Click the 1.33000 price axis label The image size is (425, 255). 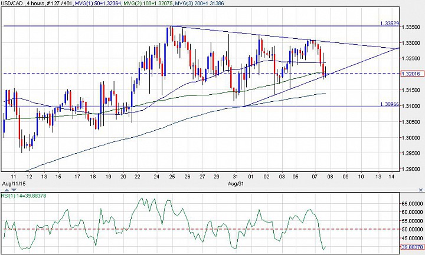pos(411,43)
